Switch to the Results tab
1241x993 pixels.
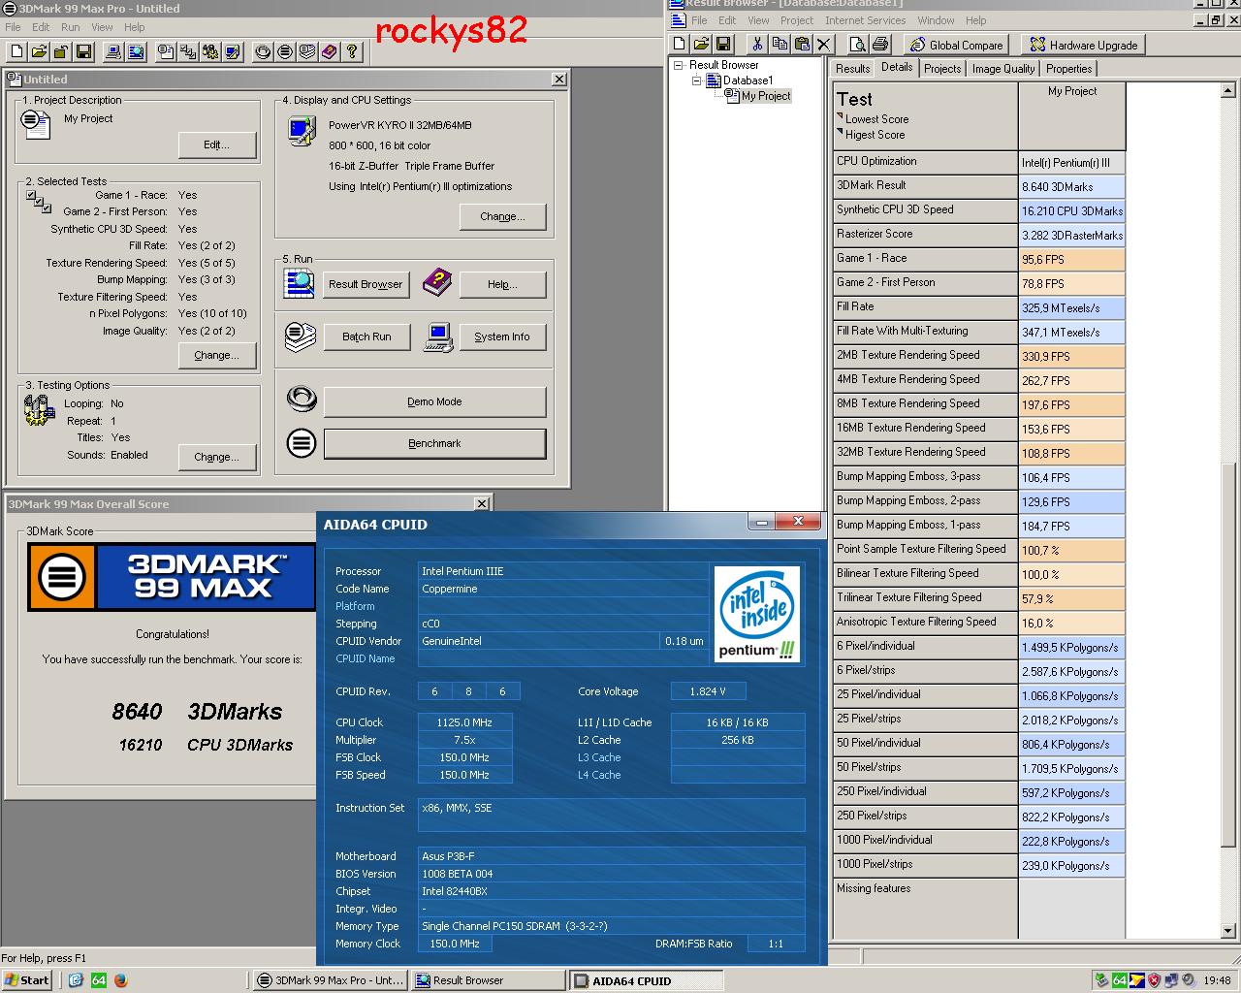[x=852, y=69]
